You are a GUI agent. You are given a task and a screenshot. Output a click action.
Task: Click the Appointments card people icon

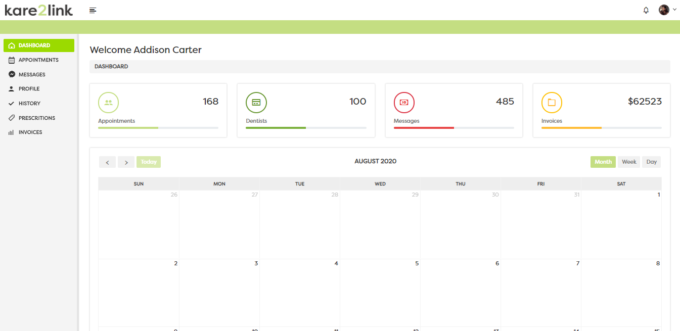point(108,103)
